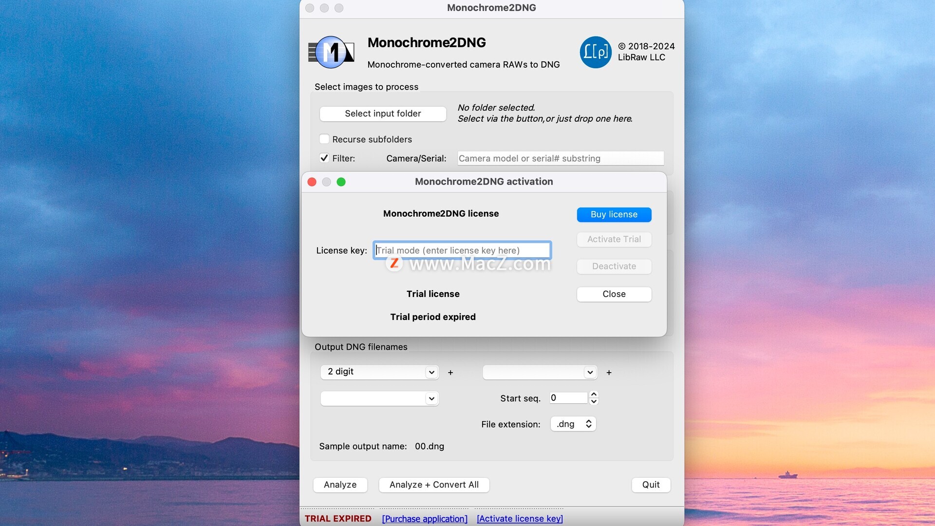Click the No folder selected drop area text
This screenshot has width=935, height=526.
pos(545,113)
